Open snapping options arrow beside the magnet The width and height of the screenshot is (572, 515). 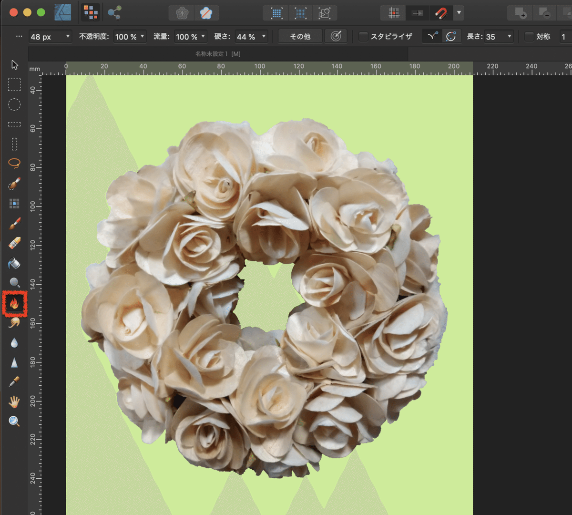pyautogui.click(x=459, y=13)
